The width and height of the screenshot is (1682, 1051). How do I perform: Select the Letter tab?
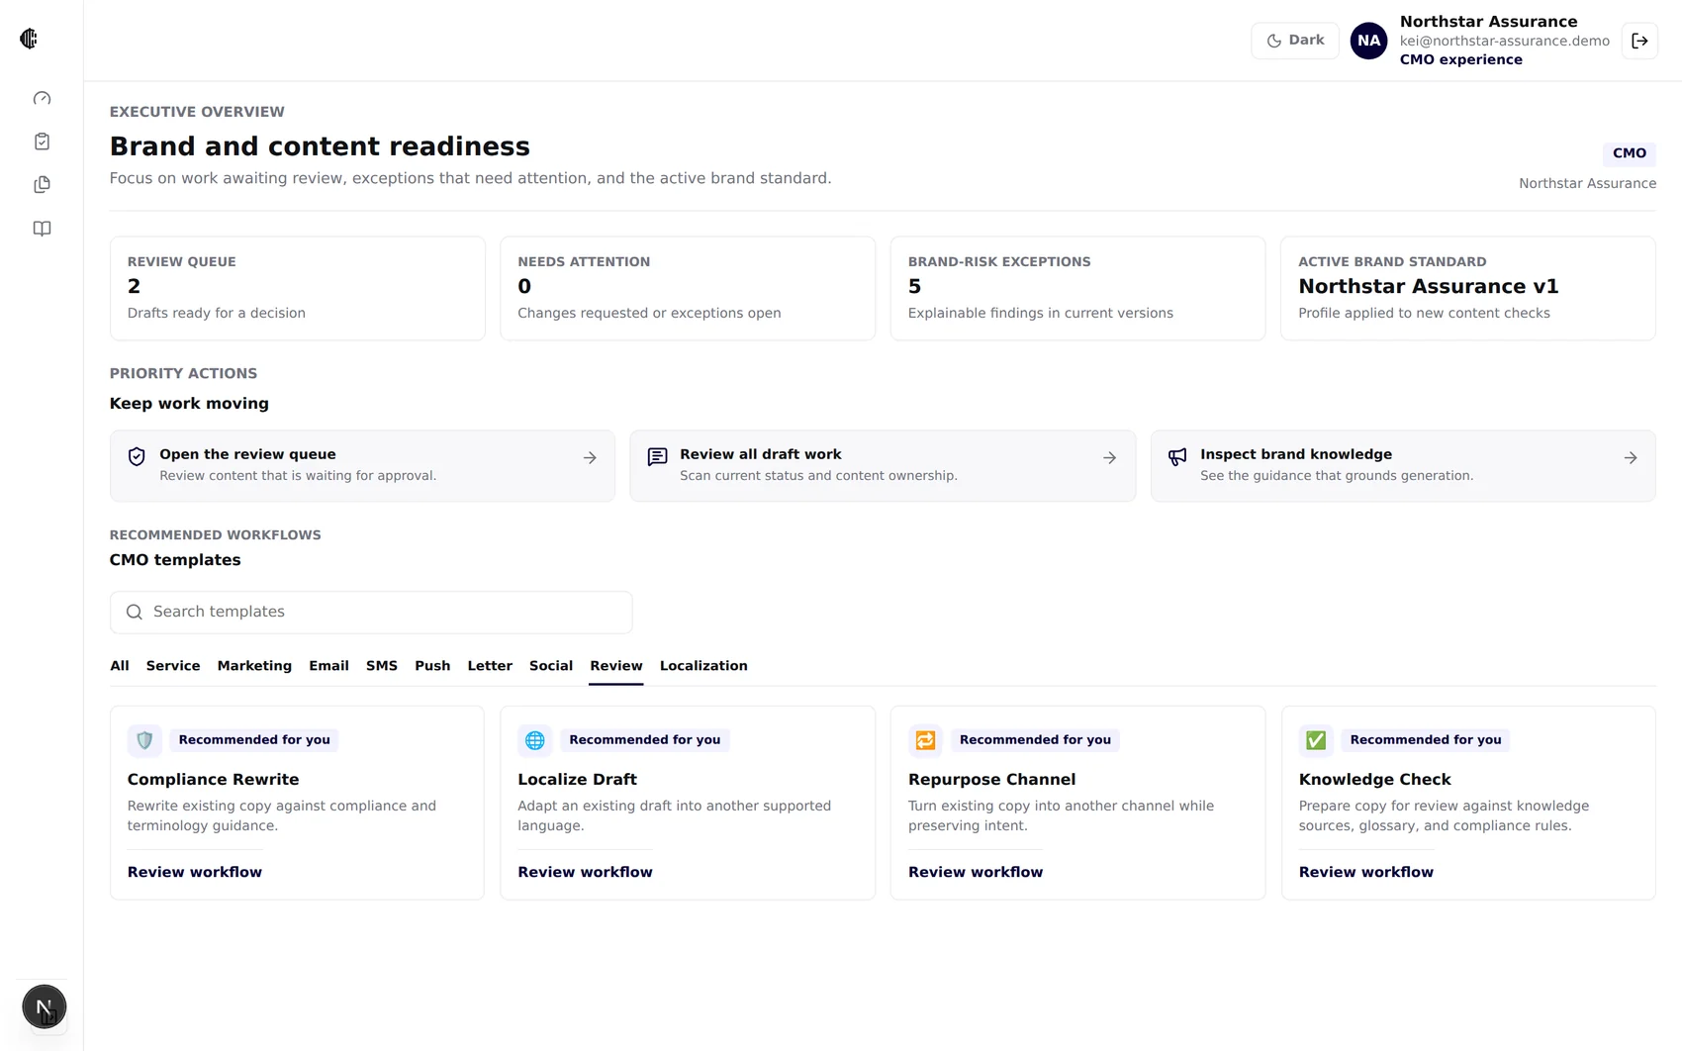point(490,666)
